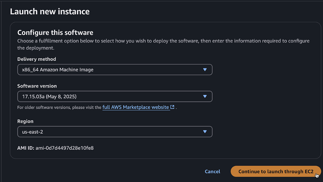Click the Configure this software heading

(55, 33)
